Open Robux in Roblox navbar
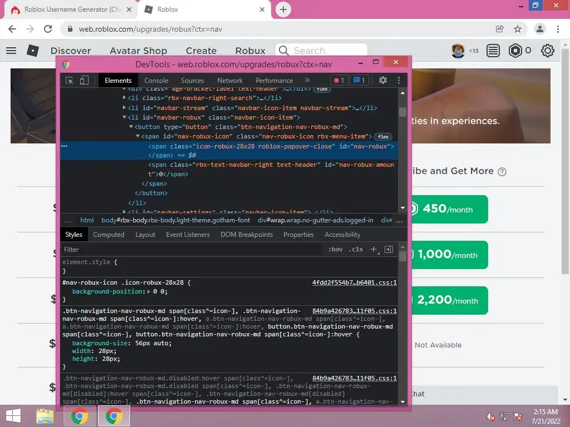Image resolution: width=570 pixels, height=427 pixels. coord(250,51)
